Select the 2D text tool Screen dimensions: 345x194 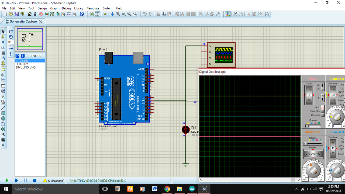(3, 134)
